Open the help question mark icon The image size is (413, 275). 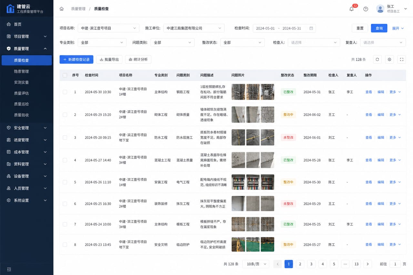[366, 9]
